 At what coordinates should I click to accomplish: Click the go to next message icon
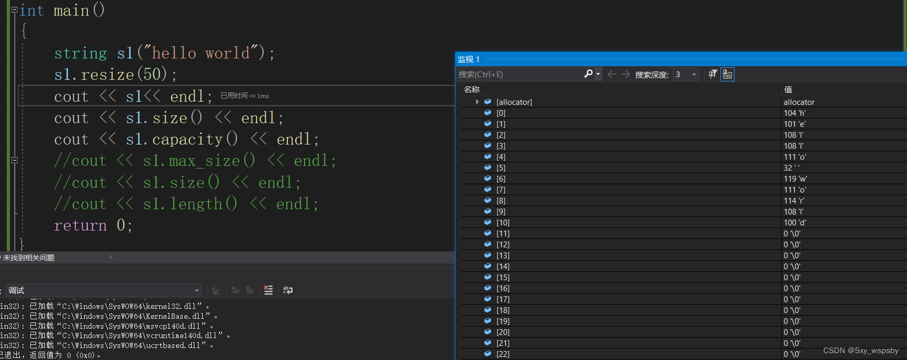(x=250, y=290)
